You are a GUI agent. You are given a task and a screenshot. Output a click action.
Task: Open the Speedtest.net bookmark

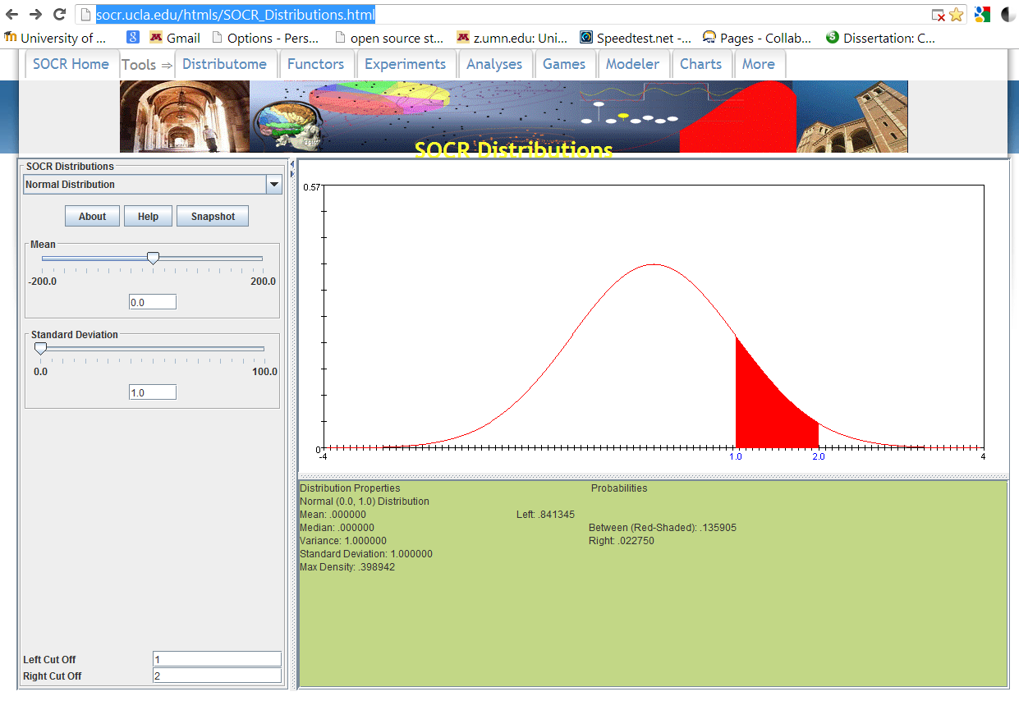635,38
